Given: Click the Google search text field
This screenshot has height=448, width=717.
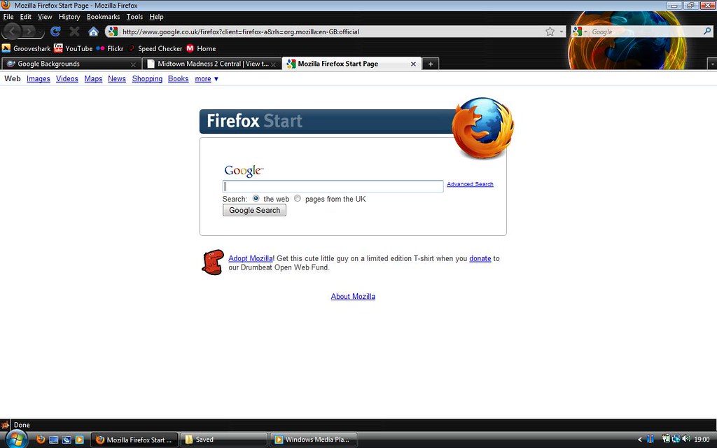Looking at the screenshot, I should point(333,186).
